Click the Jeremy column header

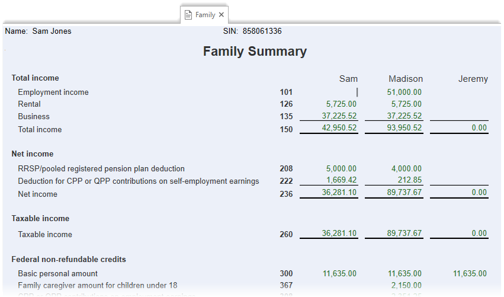tap(473, 79)
